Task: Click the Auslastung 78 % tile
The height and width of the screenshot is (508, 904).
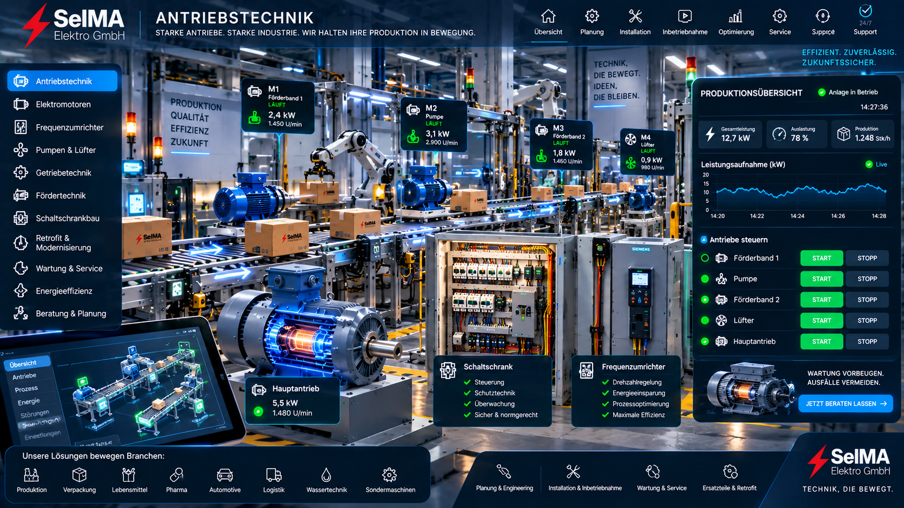Action: click(x=796, y=134)
